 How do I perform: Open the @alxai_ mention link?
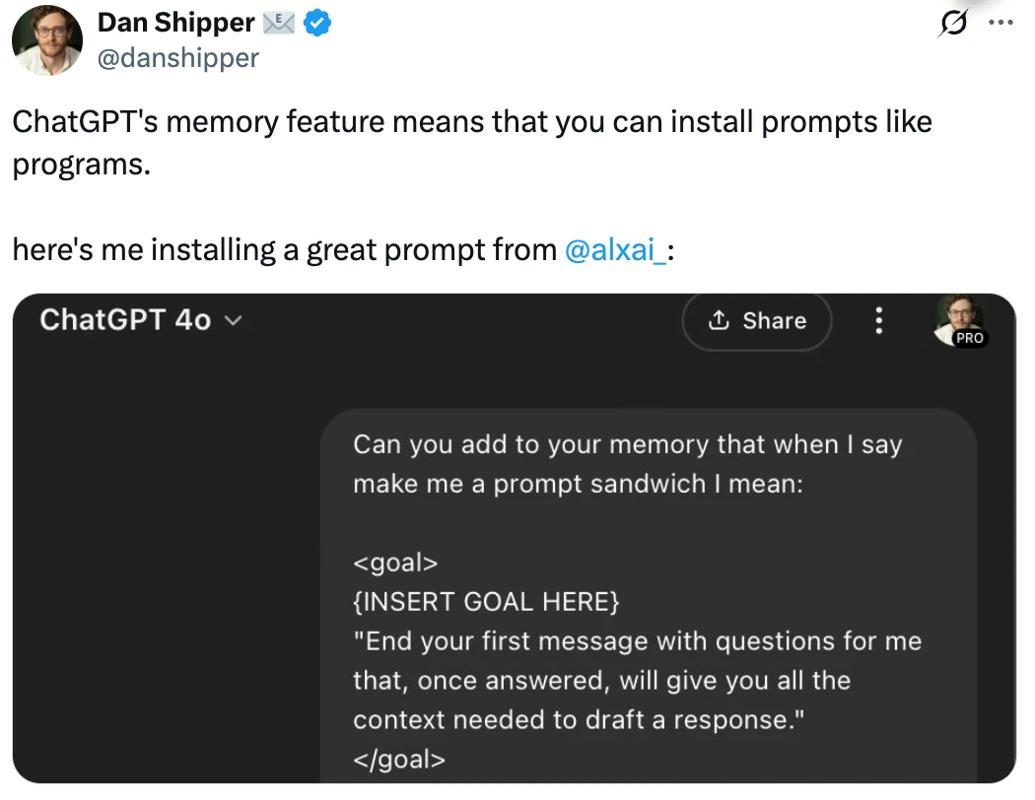[615, 250]
